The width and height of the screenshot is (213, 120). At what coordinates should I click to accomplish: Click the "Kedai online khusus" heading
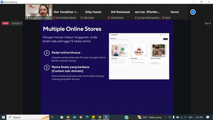tap(66, 53)
